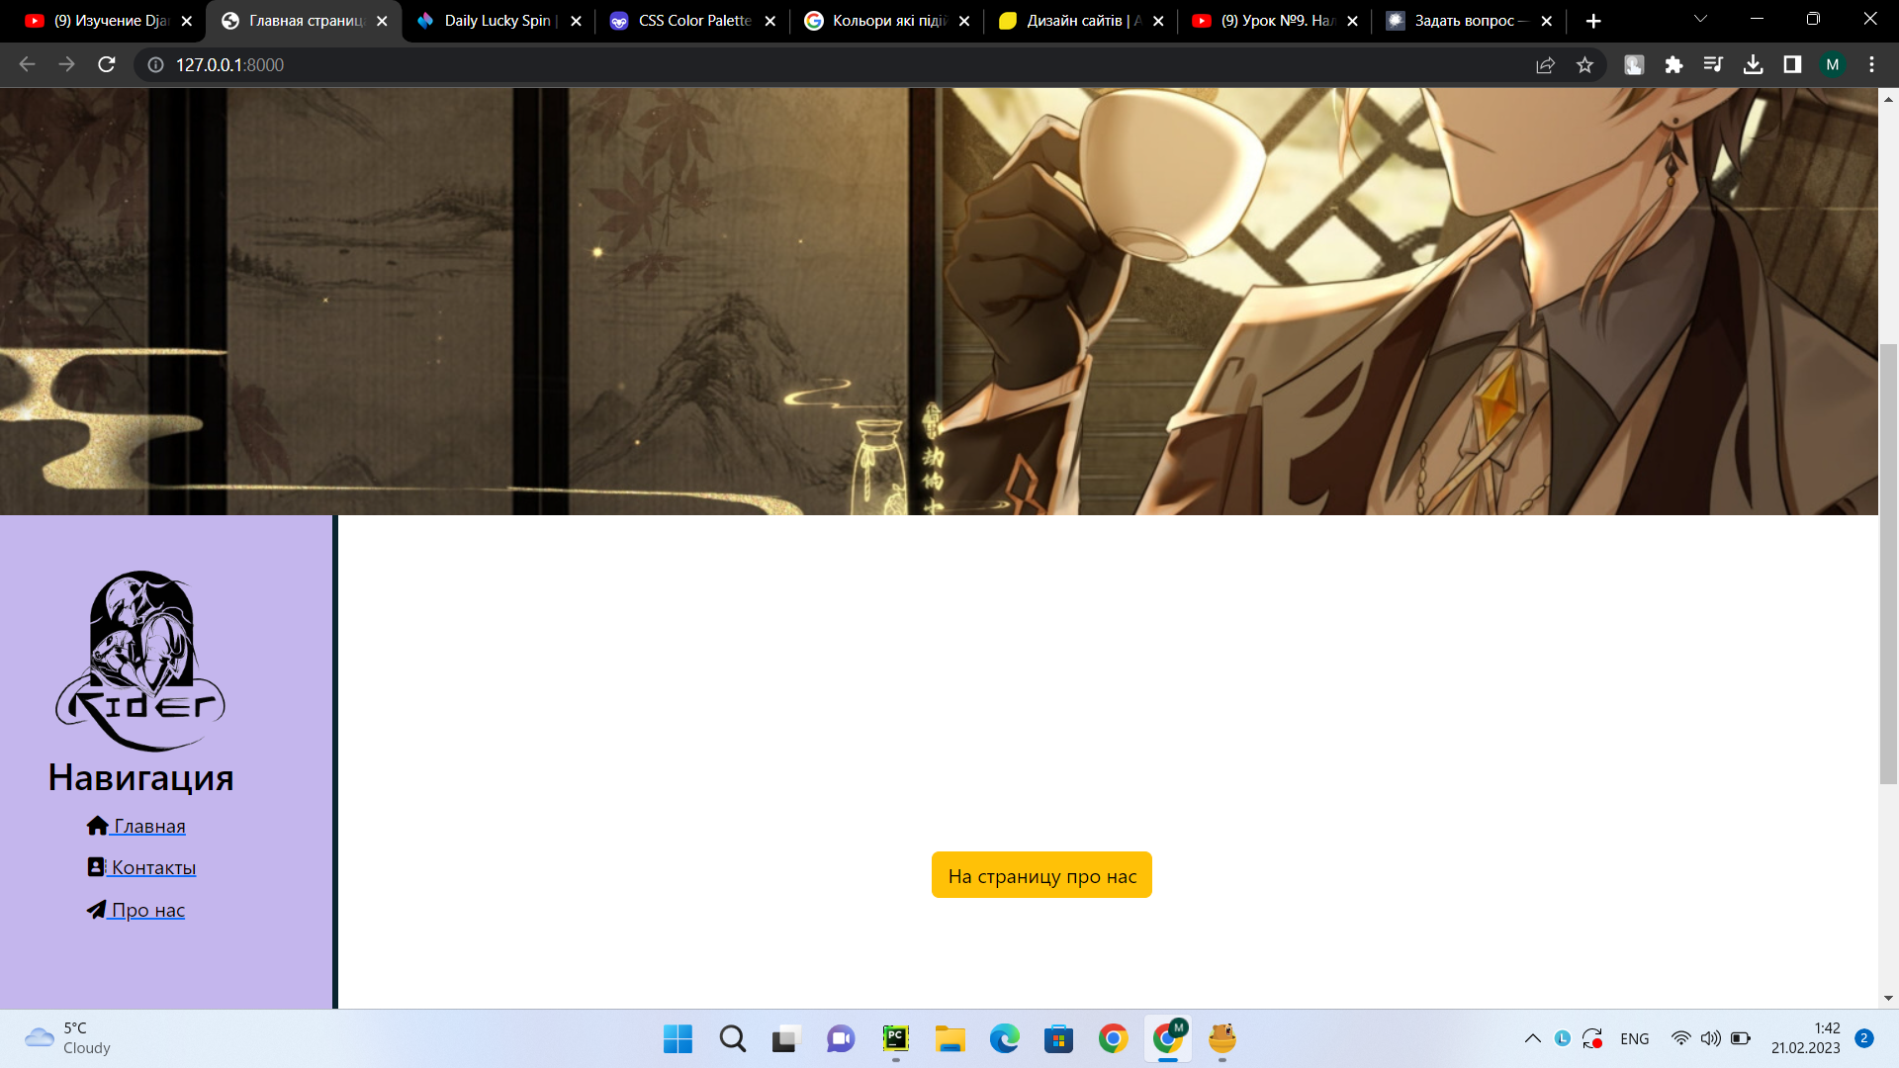Screen dimensions: 1899x1068
Task: Bookmark this page with the star icon
Action: (x=1584, y=64)
